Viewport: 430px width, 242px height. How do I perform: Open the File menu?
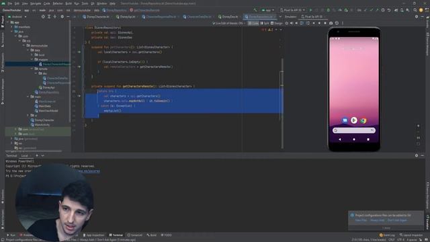pos(10,3)
